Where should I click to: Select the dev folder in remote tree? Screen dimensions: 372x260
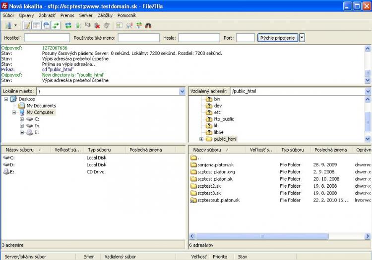[x=218, y=105]
